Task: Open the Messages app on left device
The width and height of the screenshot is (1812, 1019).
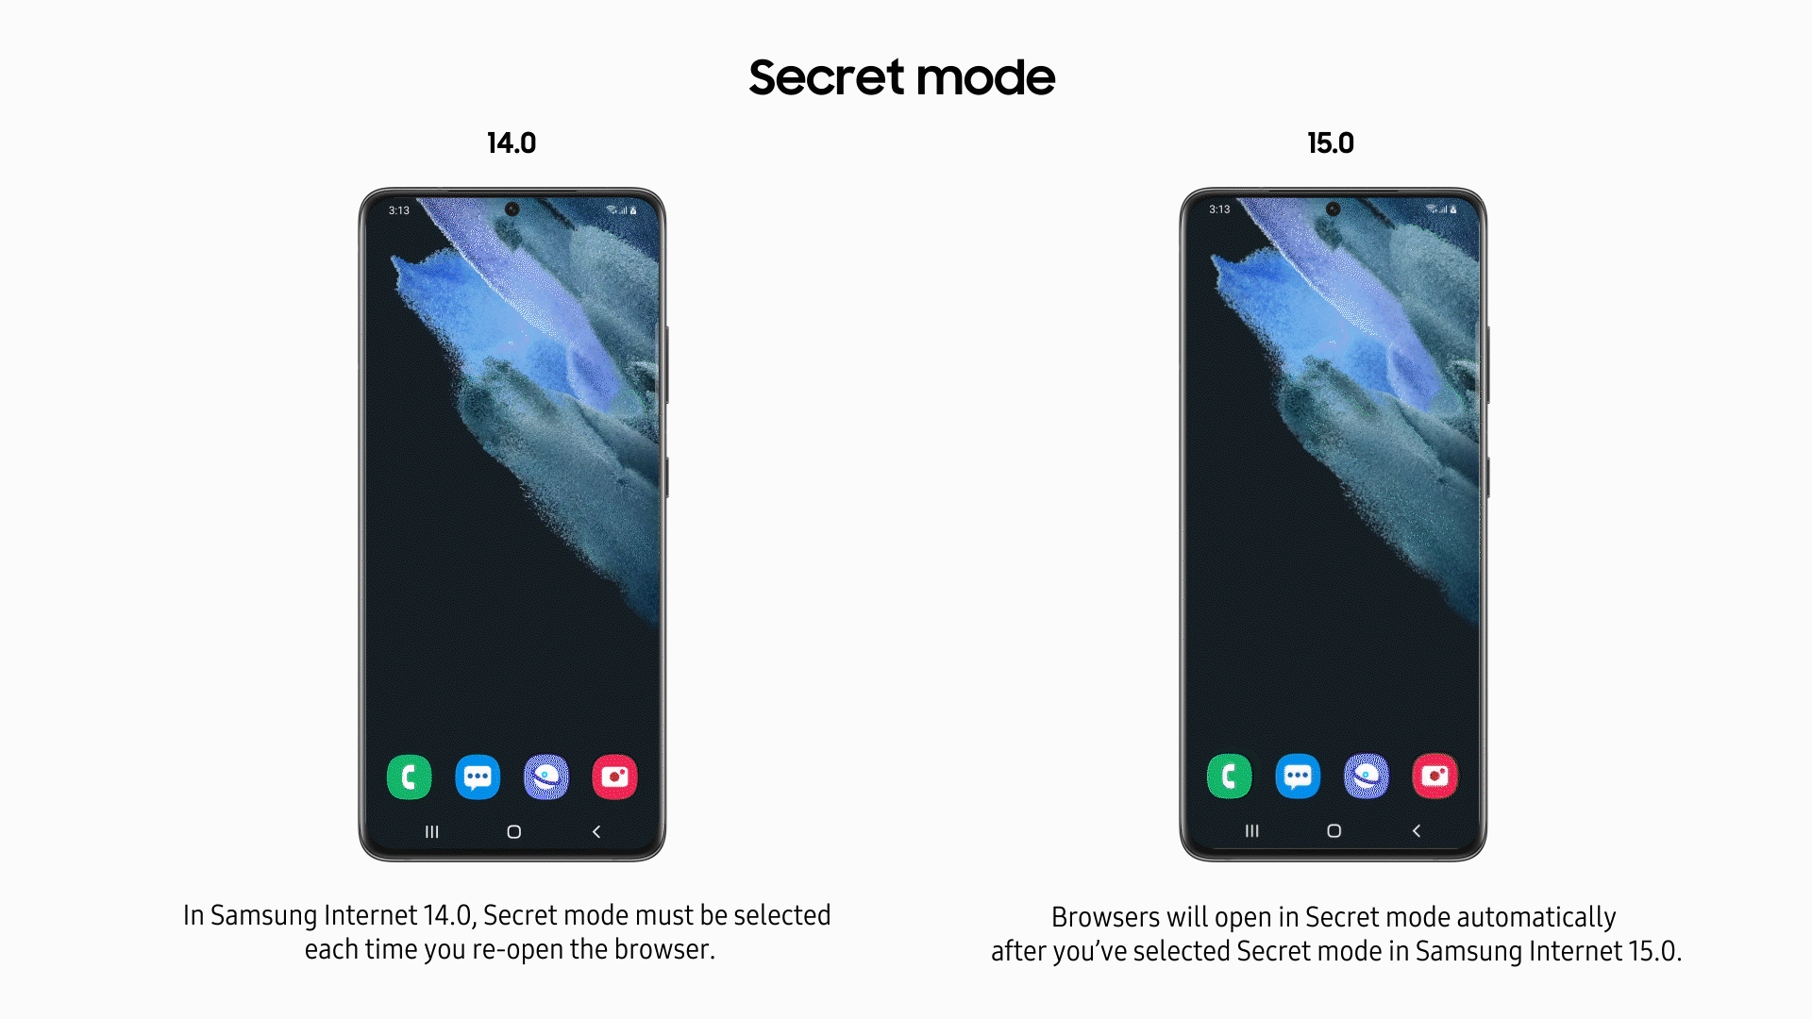Action: click(x=478, y=776)
